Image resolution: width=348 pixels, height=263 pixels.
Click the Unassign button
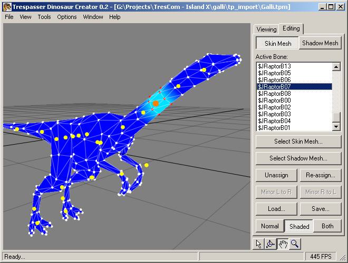click(x=276, y=175)
